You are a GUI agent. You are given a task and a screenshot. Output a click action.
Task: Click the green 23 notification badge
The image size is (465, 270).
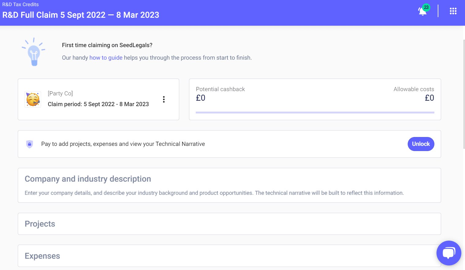coord(426,7)
